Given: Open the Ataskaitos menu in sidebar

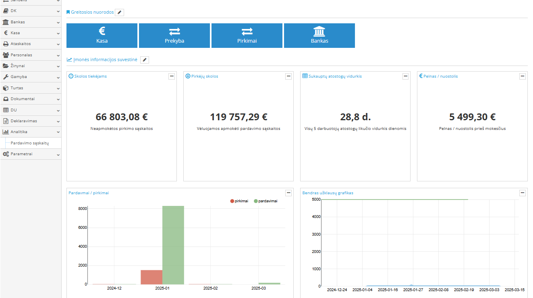Looking at the screenshot, I should click(31, 44).
